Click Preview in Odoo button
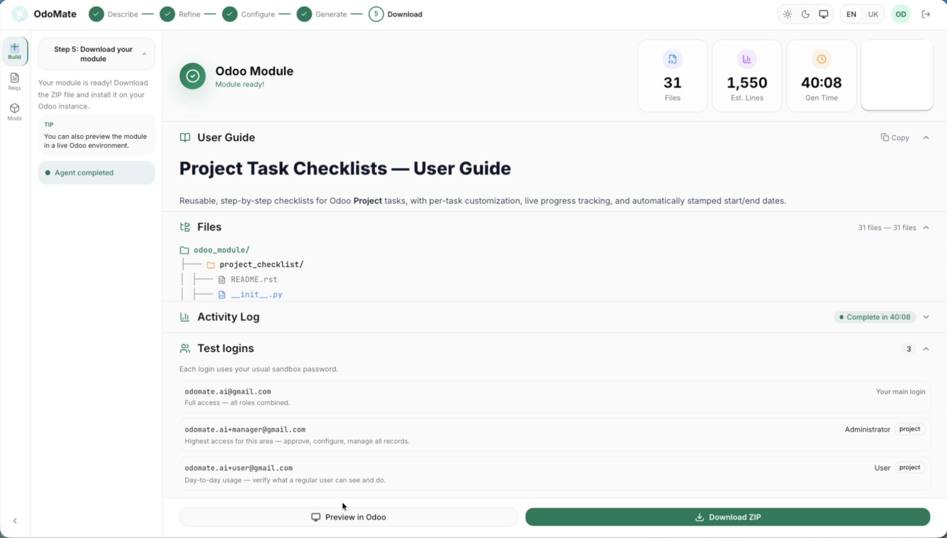Image resolution: width=947 pixels, height=538 pixels. click(349, 517)
